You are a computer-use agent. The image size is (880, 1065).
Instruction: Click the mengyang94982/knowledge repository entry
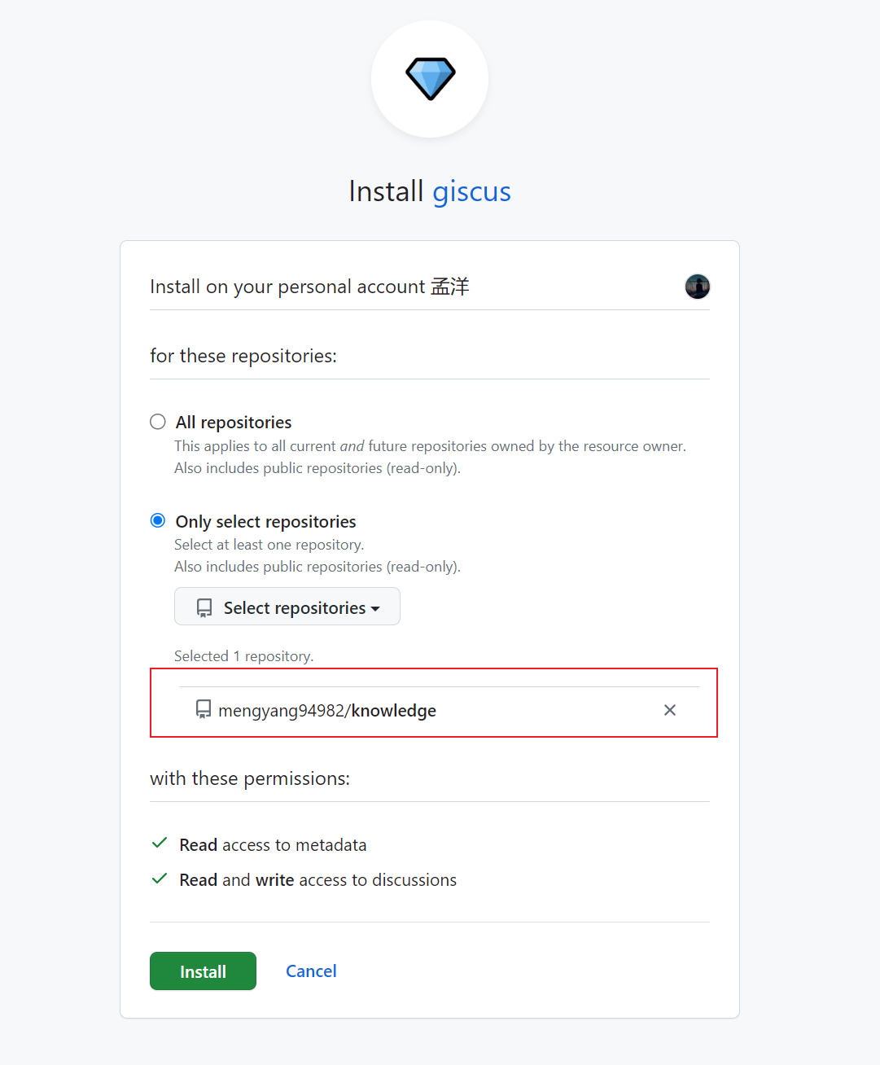[327, 711]
